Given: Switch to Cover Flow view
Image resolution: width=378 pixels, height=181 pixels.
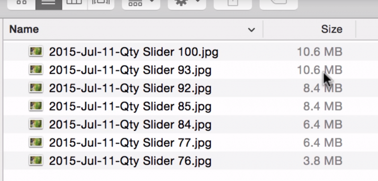Looking at the screenshot, I should point(101,3).
